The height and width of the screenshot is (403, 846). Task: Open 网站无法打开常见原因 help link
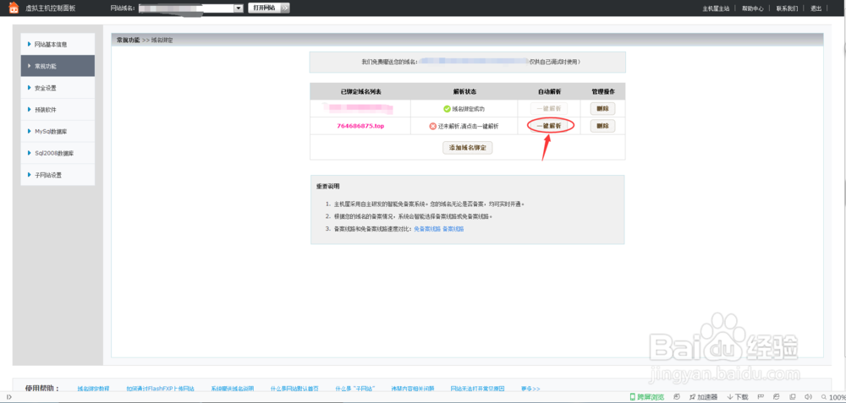(477, 389)
